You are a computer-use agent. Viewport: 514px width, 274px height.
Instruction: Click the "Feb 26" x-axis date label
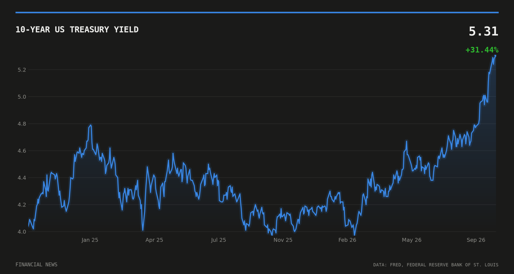(x=347, y=240)
